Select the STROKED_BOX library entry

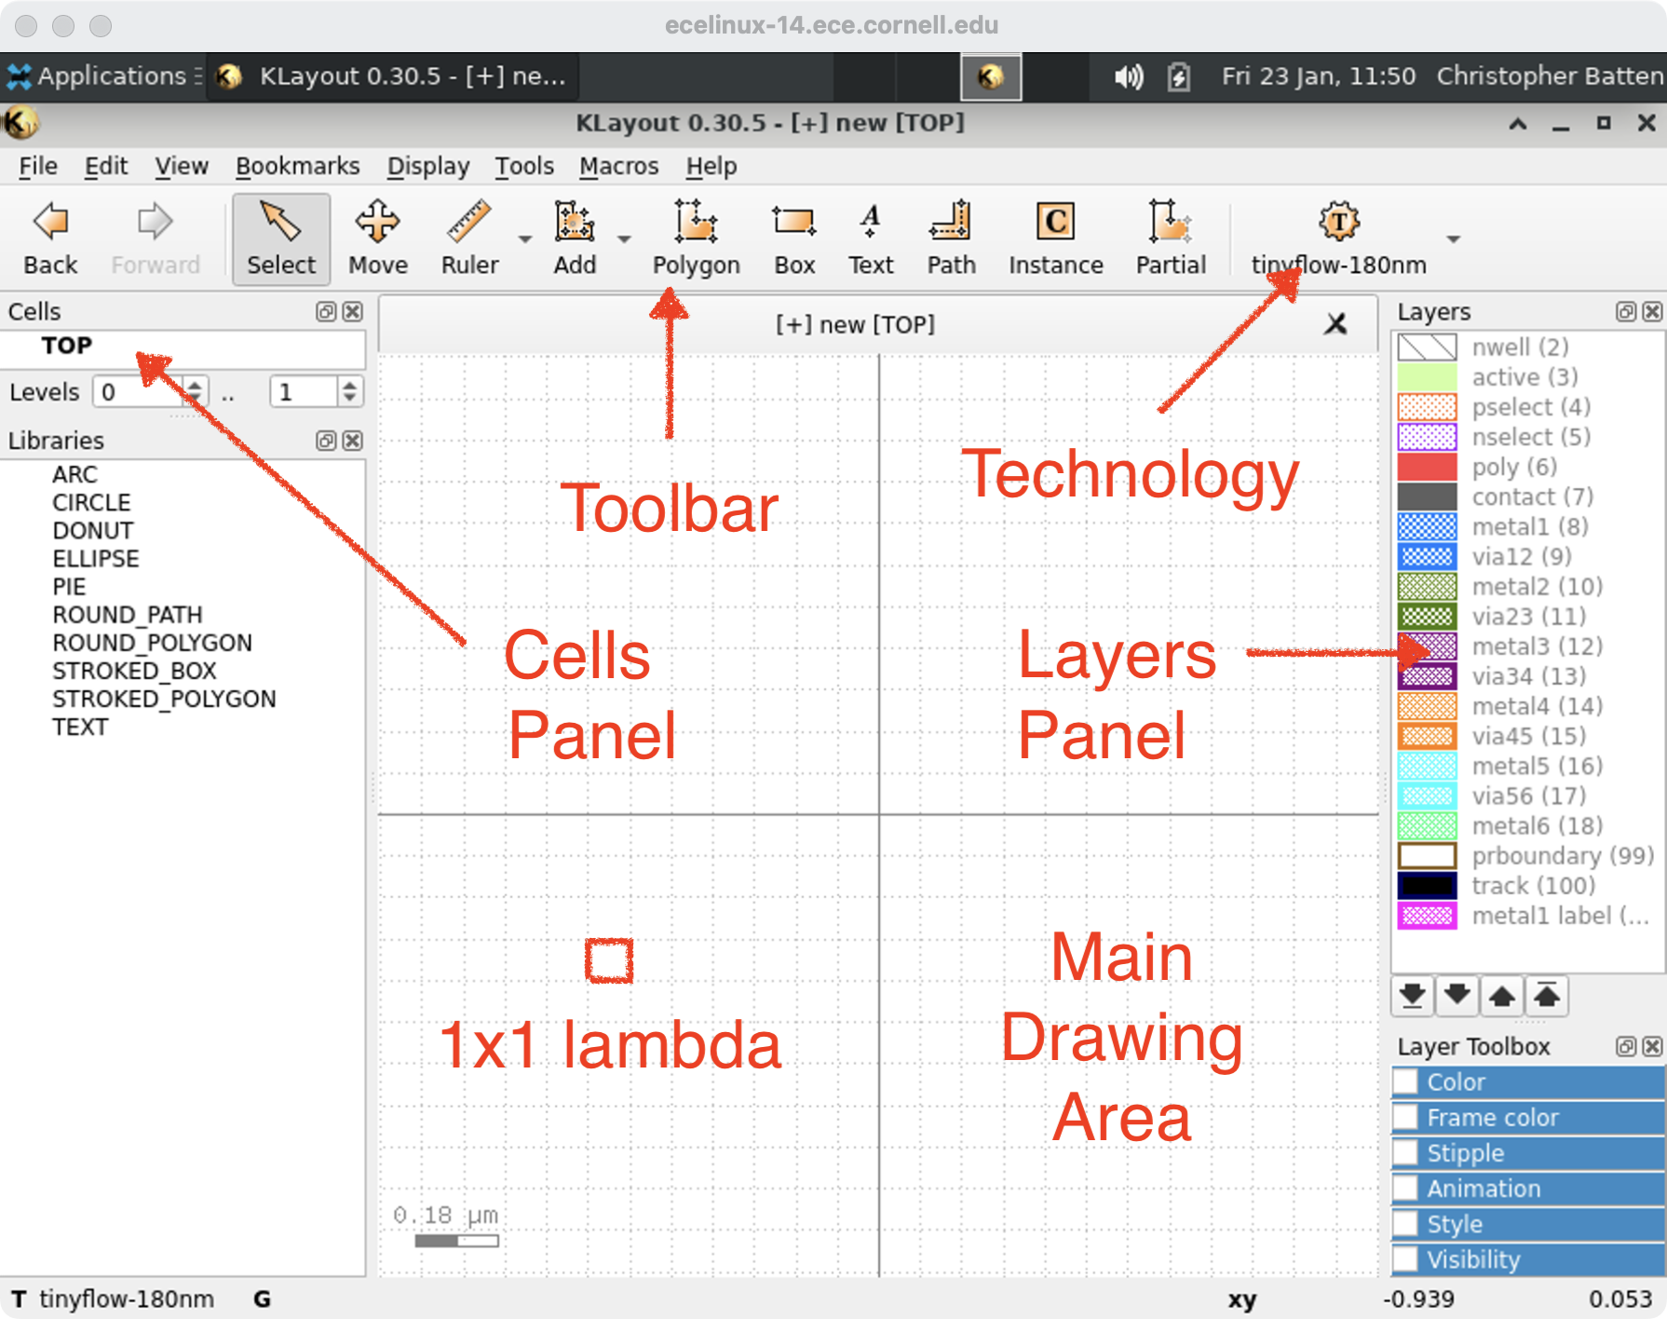(x=134, y=671)
